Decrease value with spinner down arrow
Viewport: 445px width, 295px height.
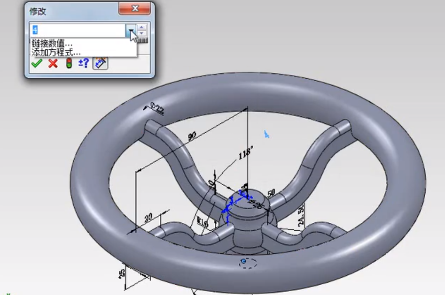141,33
